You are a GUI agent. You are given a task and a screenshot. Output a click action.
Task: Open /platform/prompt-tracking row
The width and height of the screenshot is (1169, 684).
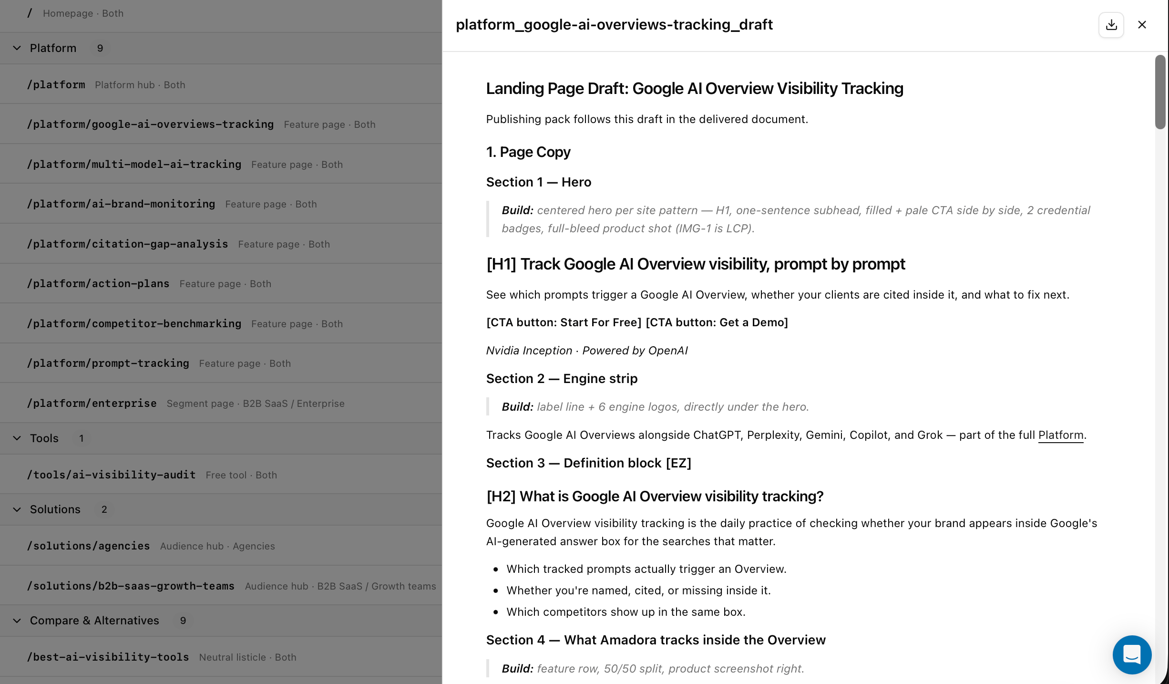coord(221,363)
